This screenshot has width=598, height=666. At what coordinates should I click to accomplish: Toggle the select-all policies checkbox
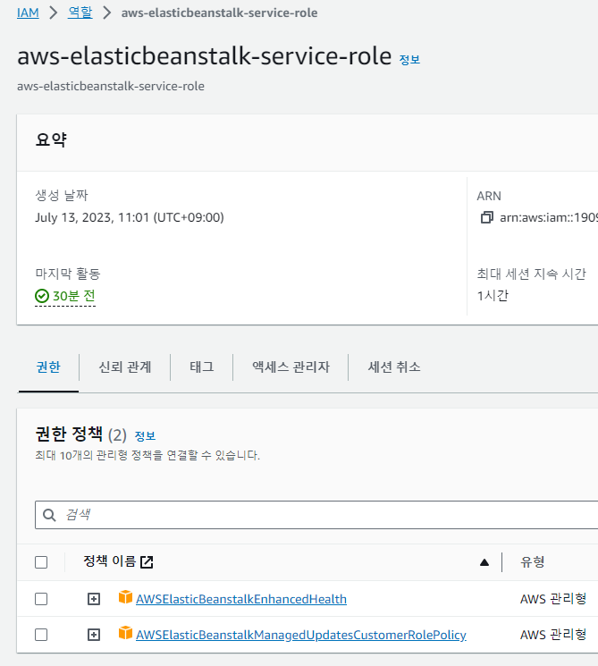point(41,562)
